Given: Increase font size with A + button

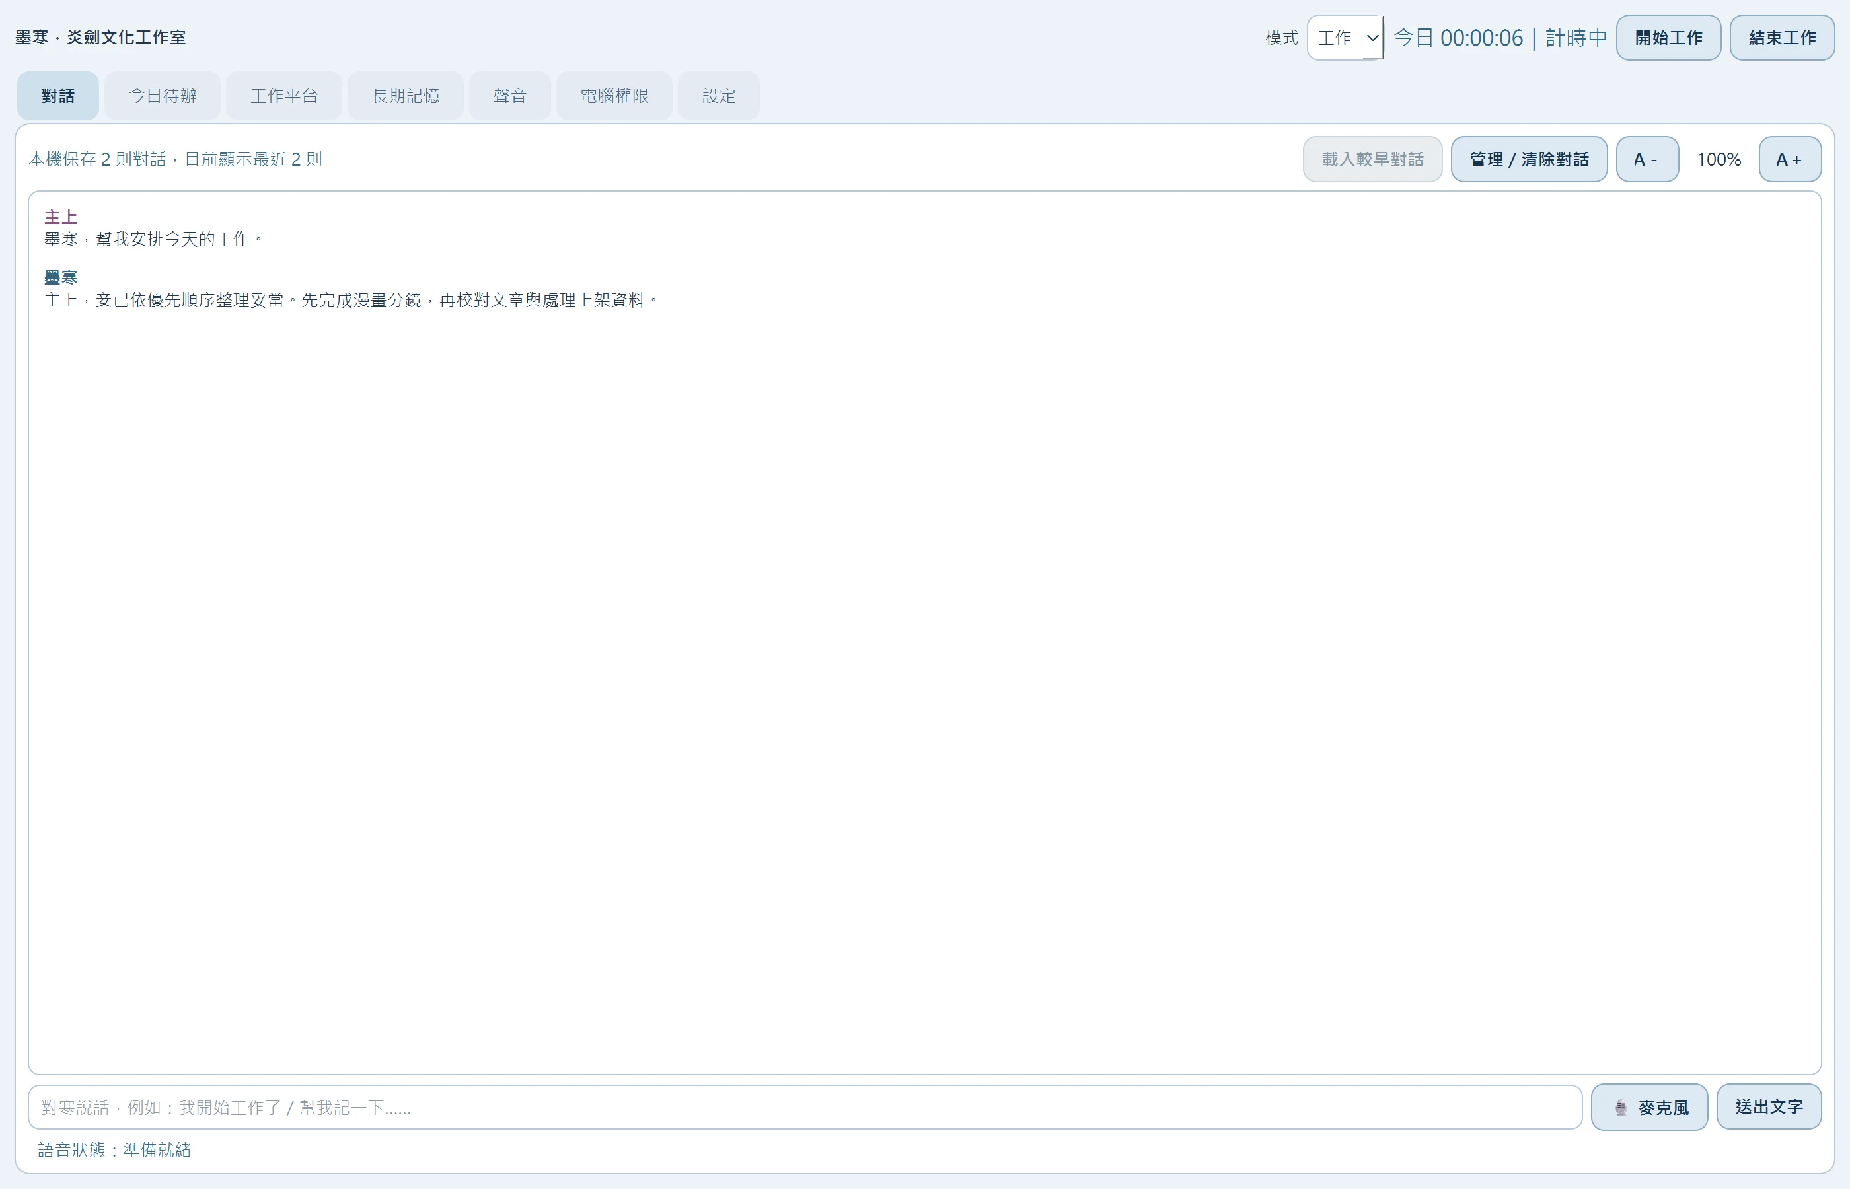Looking at the screenshot, I should click(1790, 159).
